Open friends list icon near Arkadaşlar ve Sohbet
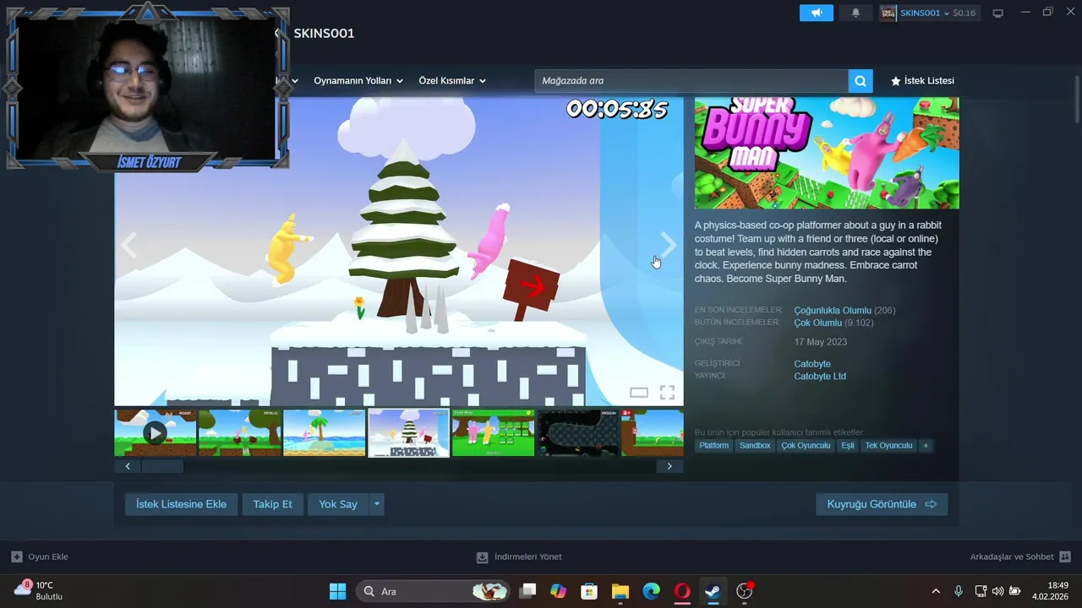 (1065, 556)
